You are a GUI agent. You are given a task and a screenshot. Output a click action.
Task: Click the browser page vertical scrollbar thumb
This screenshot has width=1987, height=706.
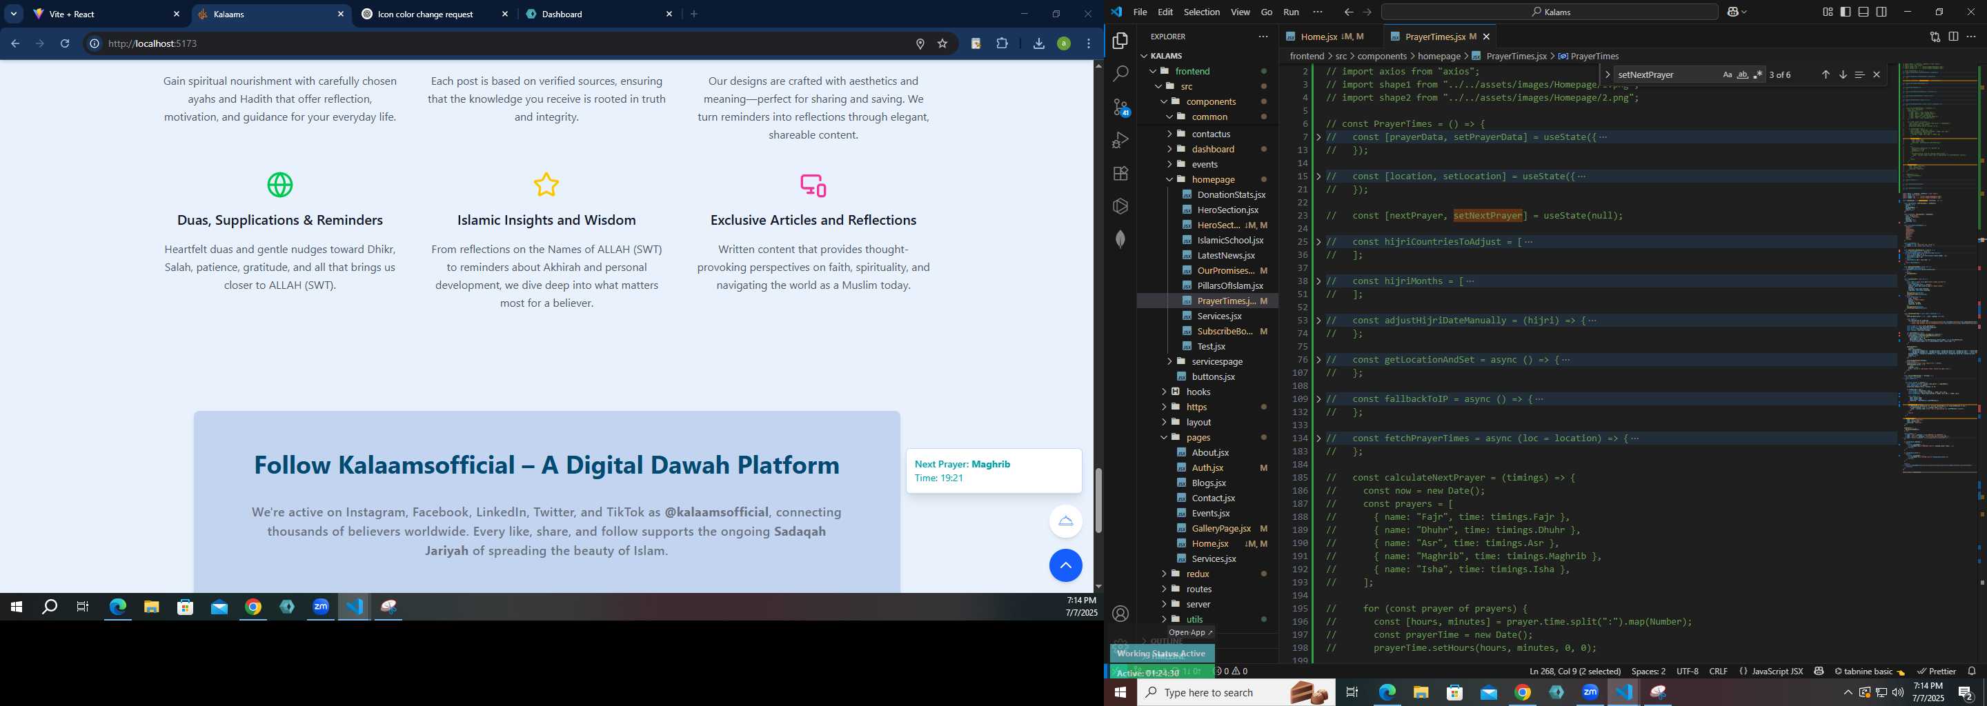click(1098, 501)
